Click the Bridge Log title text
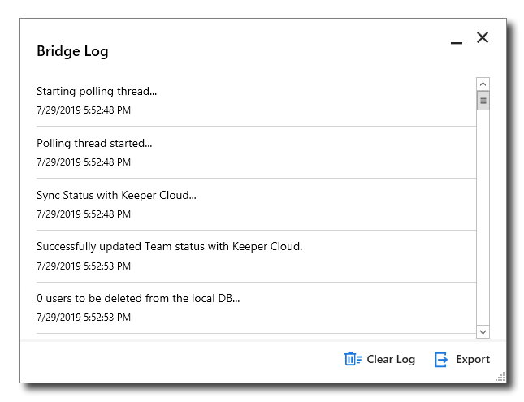This screenshot has height=402, width=524. (72, 51)
